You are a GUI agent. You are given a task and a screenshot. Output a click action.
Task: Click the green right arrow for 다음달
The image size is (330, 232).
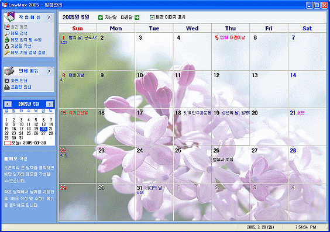pos(137,18)
